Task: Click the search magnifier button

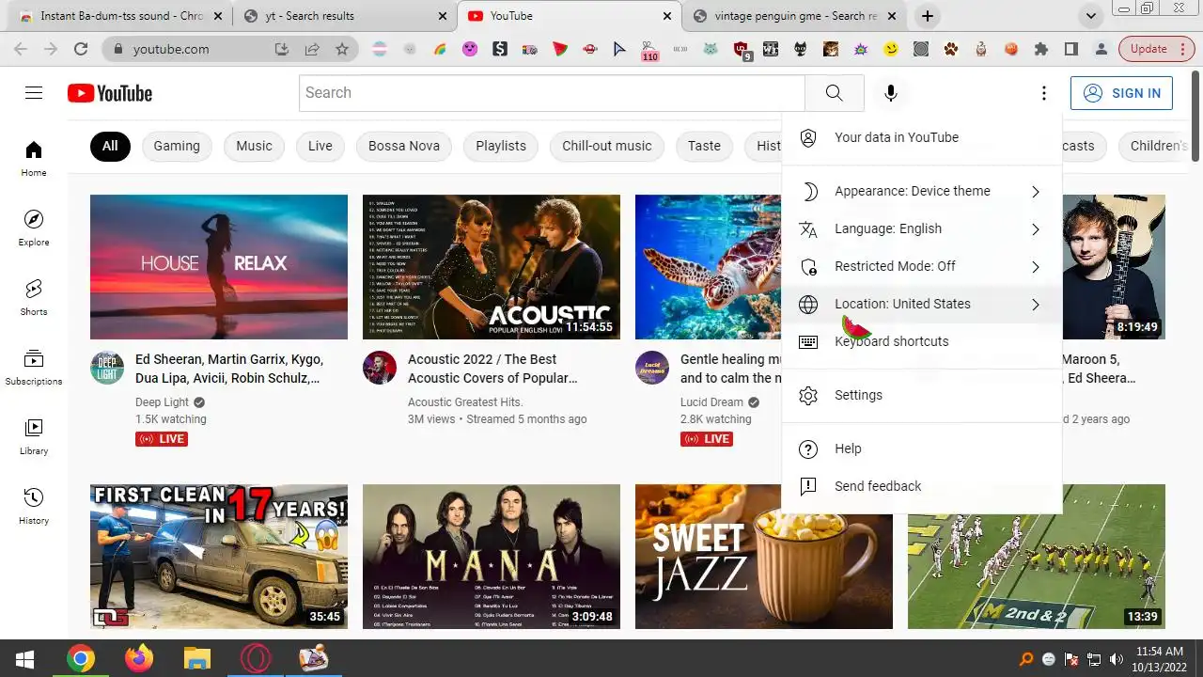Action: (834, 92)
